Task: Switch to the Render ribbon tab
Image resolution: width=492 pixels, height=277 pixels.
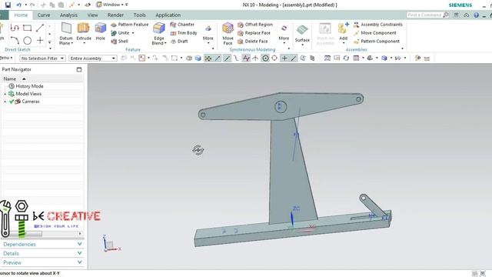Action: click(x=115, y=15)
